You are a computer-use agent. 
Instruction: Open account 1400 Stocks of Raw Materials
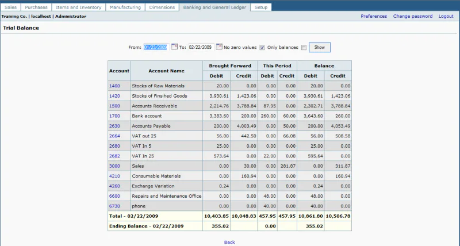click(x=114, y=86)
